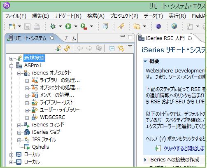Click the Print toolbar icon
This screenshot has height=168, width=207.
[x=37, y=26]
